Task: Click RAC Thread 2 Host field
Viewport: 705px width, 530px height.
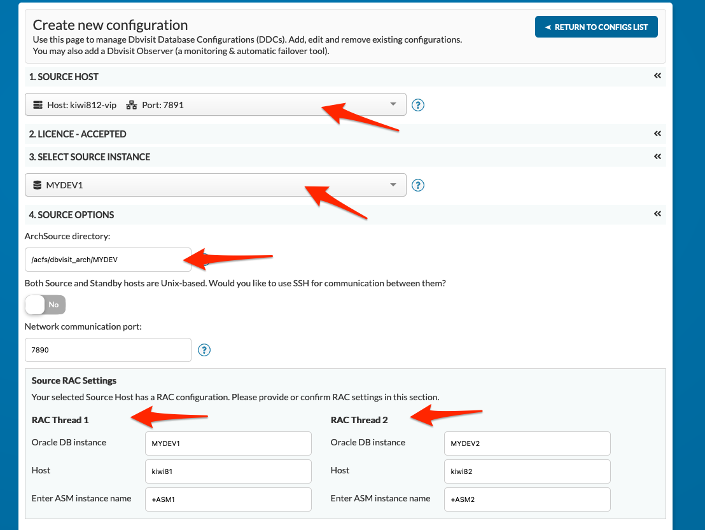Action: tap(527, 471)
